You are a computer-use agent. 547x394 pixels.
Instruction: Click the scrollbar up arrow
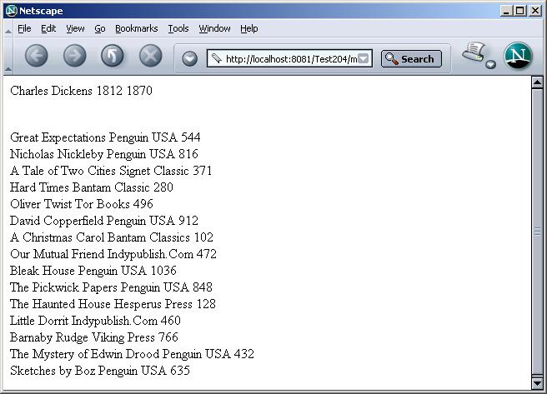(537, 83)
